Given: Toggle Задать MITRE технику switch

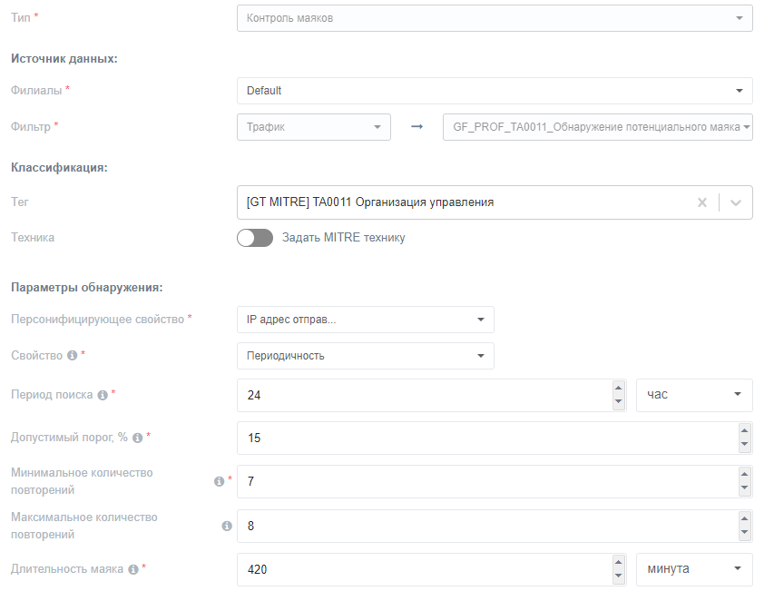Looking at the screenshot, I should pyautogui.click(x=255, y=238).
